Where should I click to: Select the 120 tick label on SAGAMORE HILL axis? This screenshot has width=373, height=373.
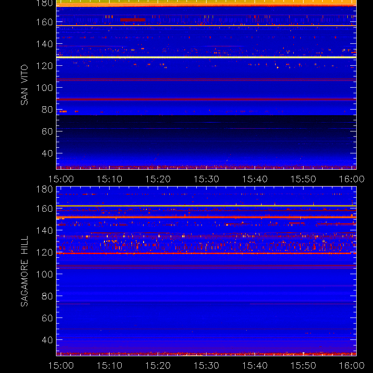[x=44, y=252]
